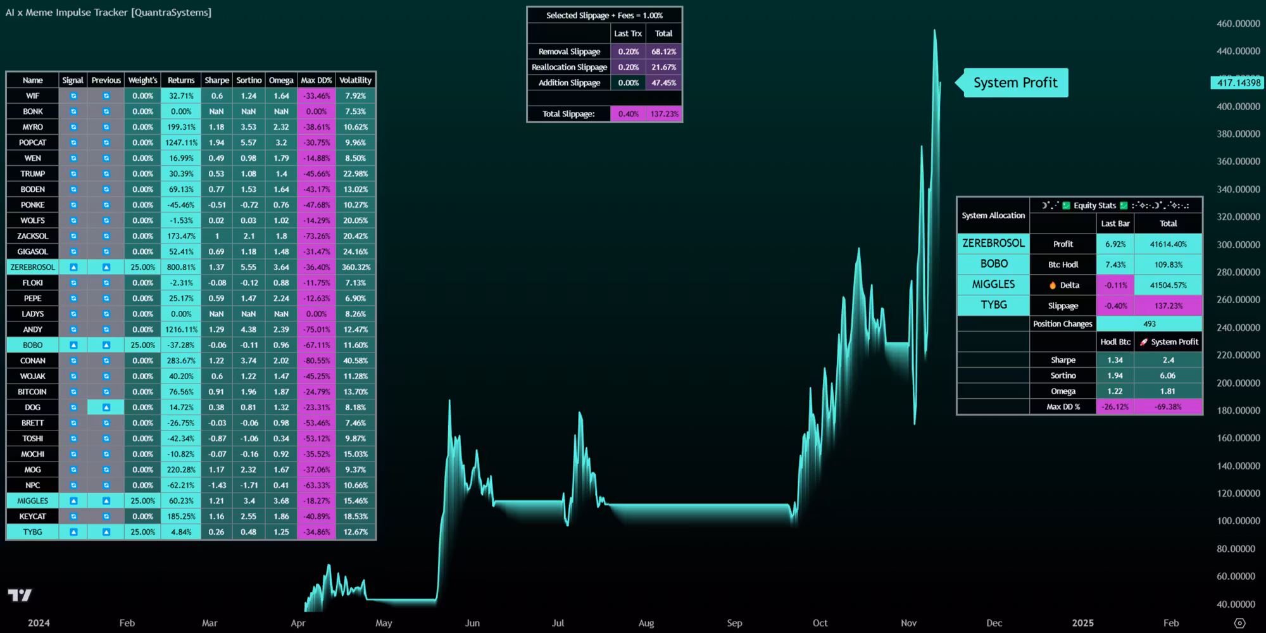Click MIGGLES' Signal column arrow icon
Screen dimensions: 1266x633
click(73, 501)
